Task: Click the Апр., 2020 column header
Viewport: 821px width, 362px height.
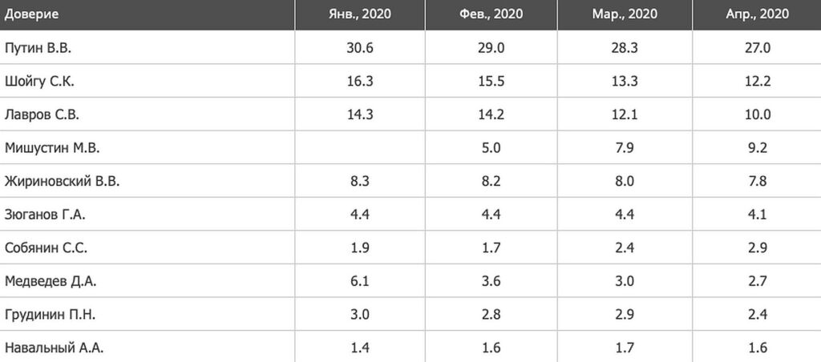Action: click(x=757, y=14)
